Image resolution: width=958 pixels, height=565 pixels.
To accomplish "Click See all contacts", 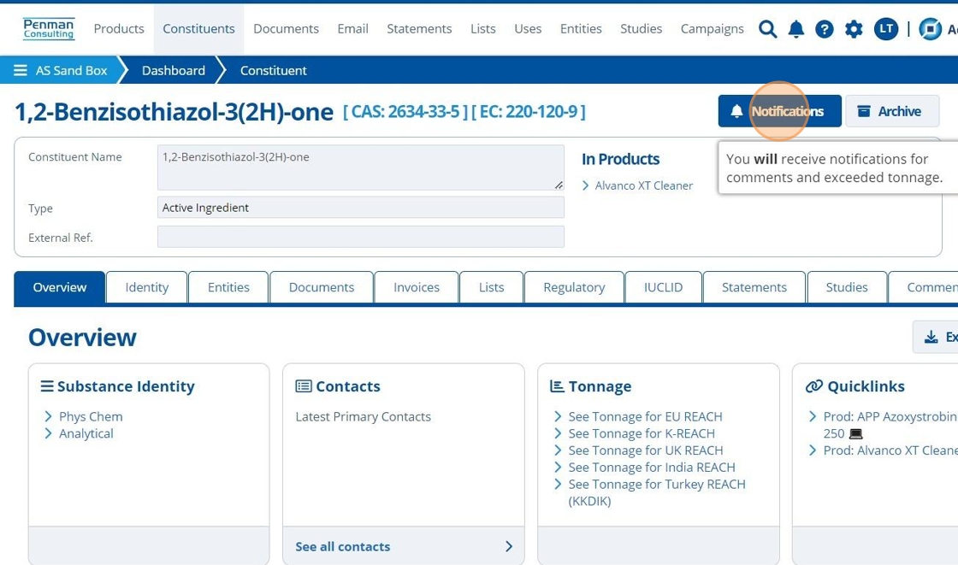I will 403,547.
